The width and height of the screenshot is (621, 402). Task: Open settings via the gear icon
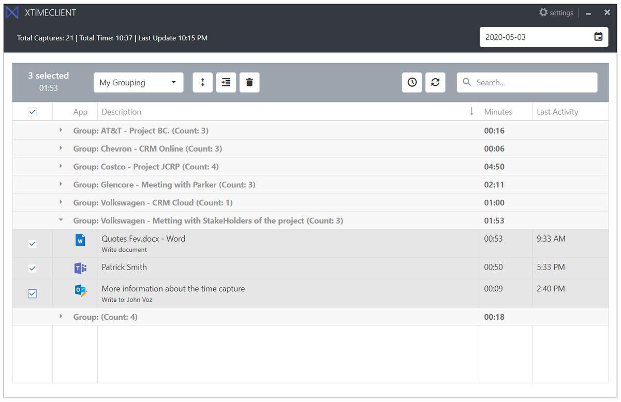tap(543, 12)
